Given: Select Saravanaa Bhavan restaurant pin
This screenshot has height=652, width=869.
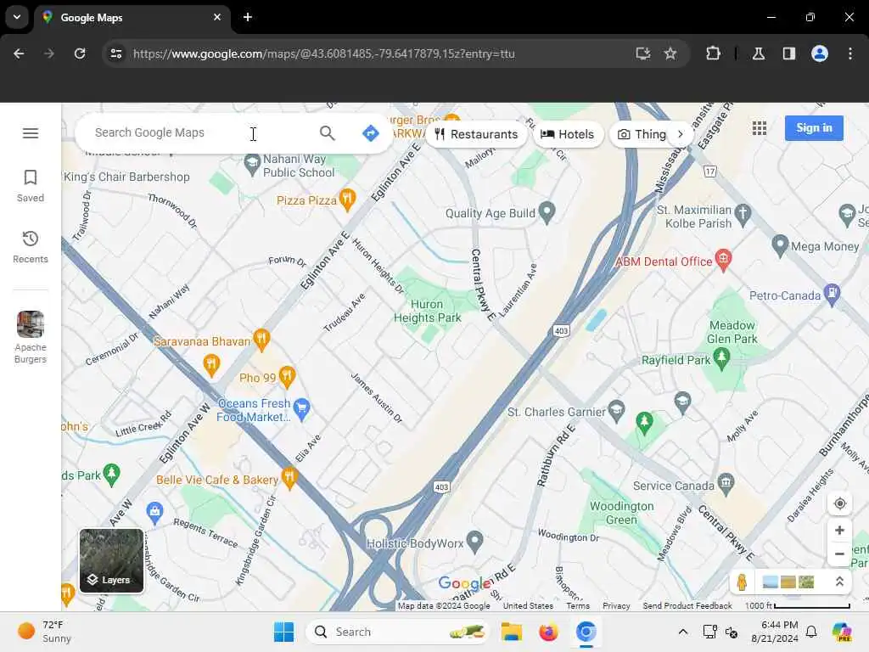Looking at the screenshot, I should click(x=261, y=340).
